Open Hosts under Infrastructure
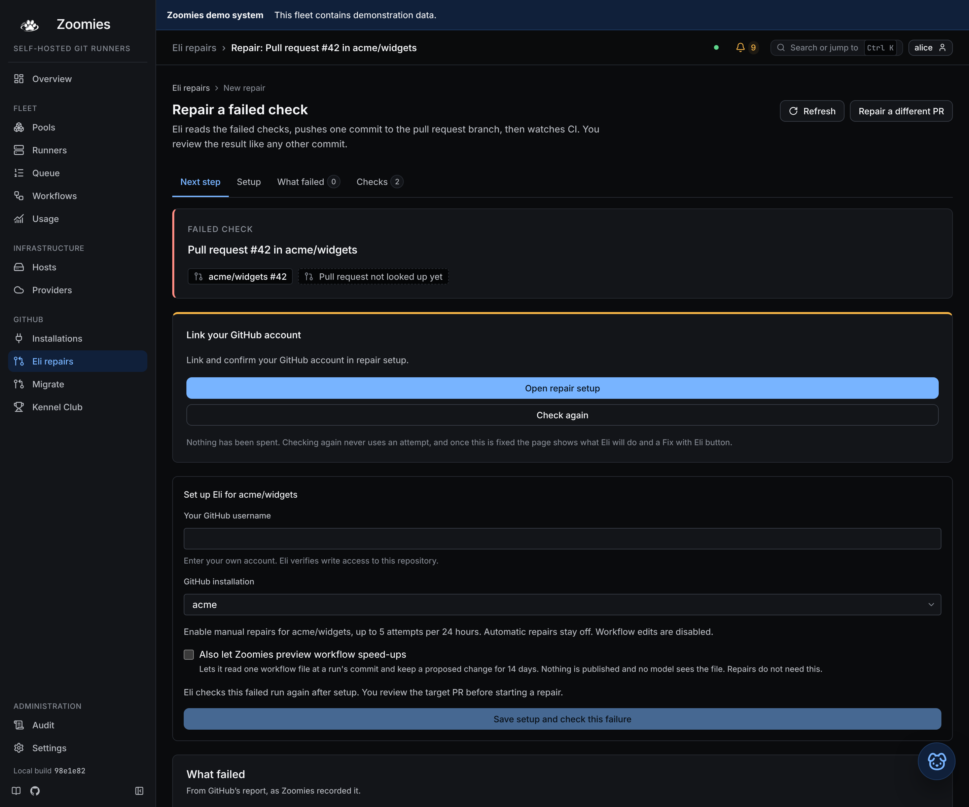Image resolution: width=969 pixels, height=807 pixels. tap(77, 267)
